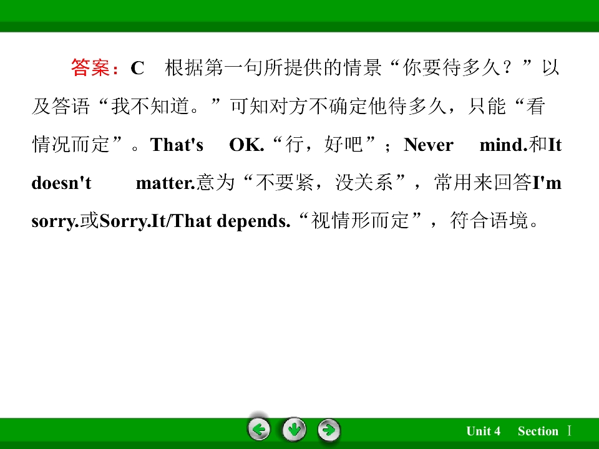Click the word matter.
This screenshot has height=449, width=599.
166,183
